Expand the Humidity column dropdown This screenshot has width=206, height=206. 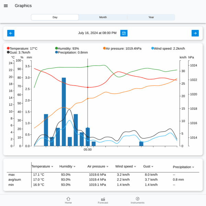(x=75, y=167)
